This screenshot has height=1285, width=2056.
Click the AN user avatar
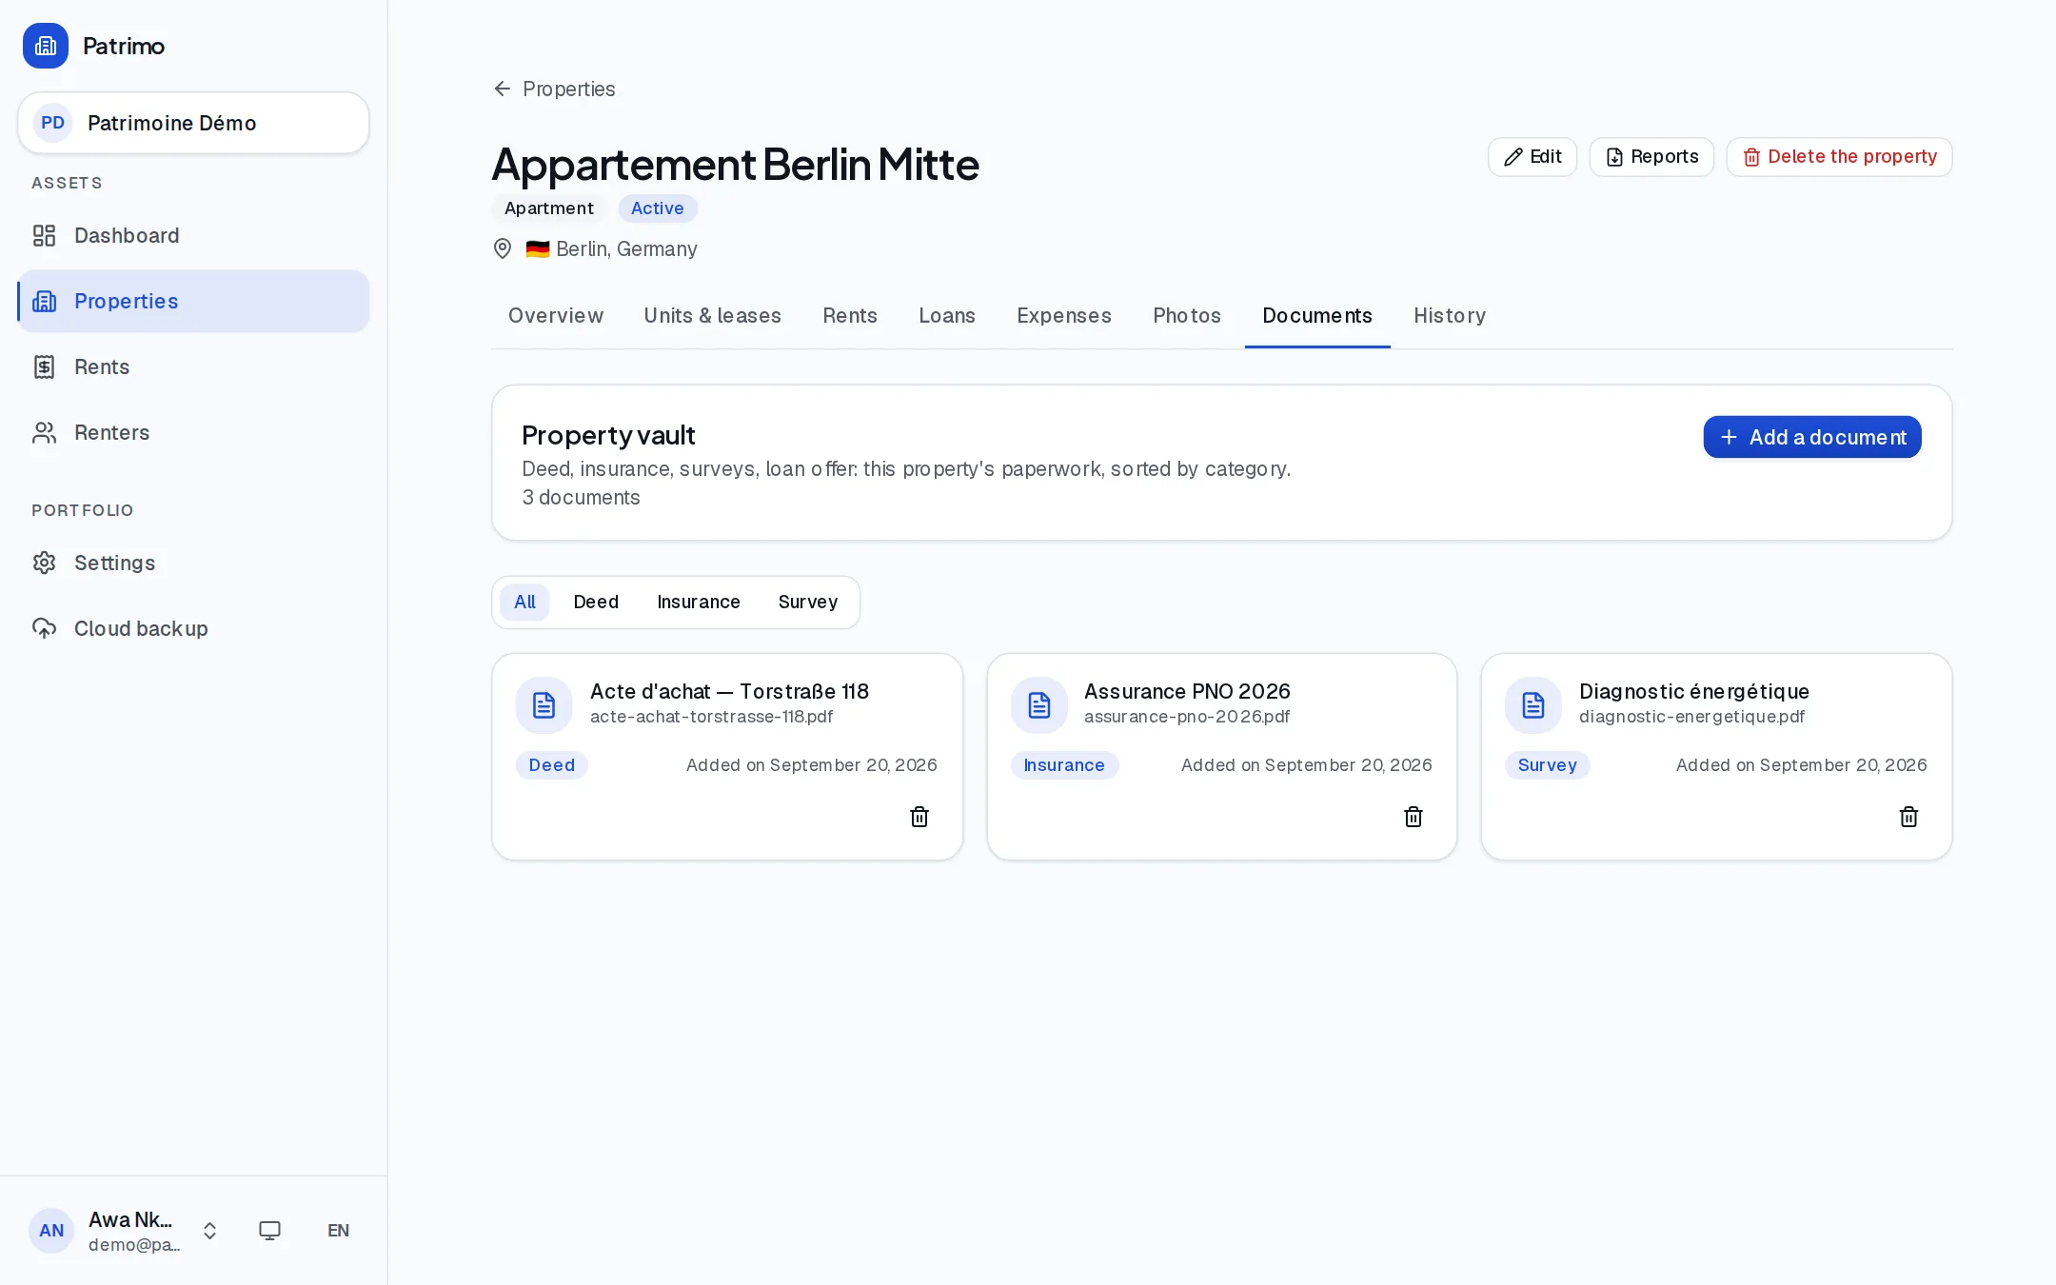pos(51,1231)
